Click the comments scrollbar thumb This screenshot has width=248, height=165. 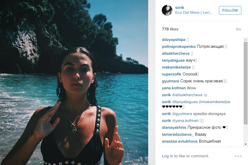[x=246, y=83]
